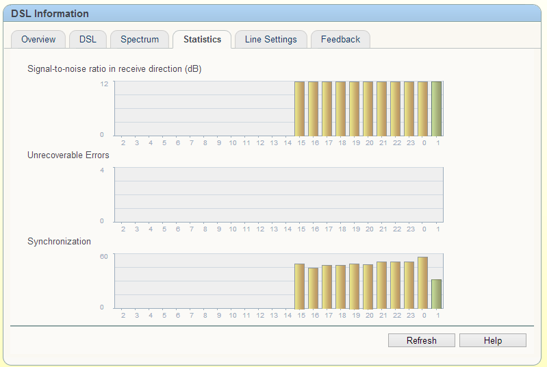Click green signal-to-noise bar for hour 1
The width and height of the screenshot is (547, 367).
(437, 108)
